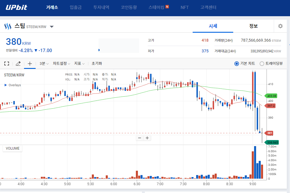Click the low price value 375
The width and height of the screenshot is (290, 193).
[x=205, y=51]
